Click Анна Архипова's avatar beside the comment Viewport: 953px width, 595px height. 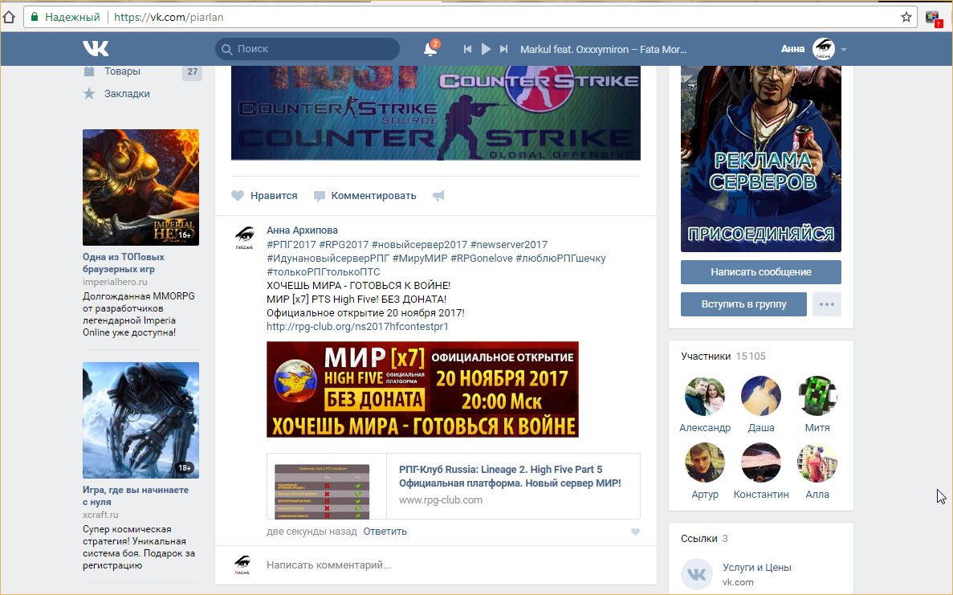coord(244,238)
